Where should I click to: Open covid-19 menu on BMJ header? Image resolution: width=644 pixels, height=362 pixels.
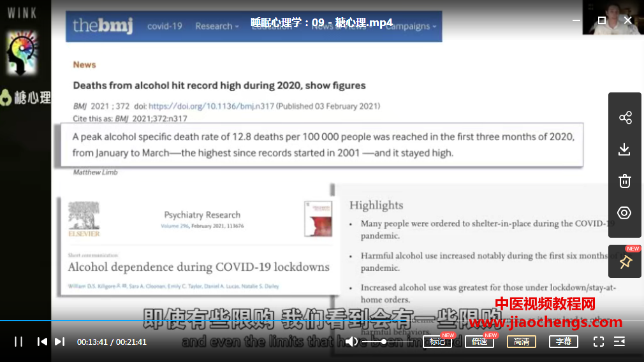[x=165, y=26]
